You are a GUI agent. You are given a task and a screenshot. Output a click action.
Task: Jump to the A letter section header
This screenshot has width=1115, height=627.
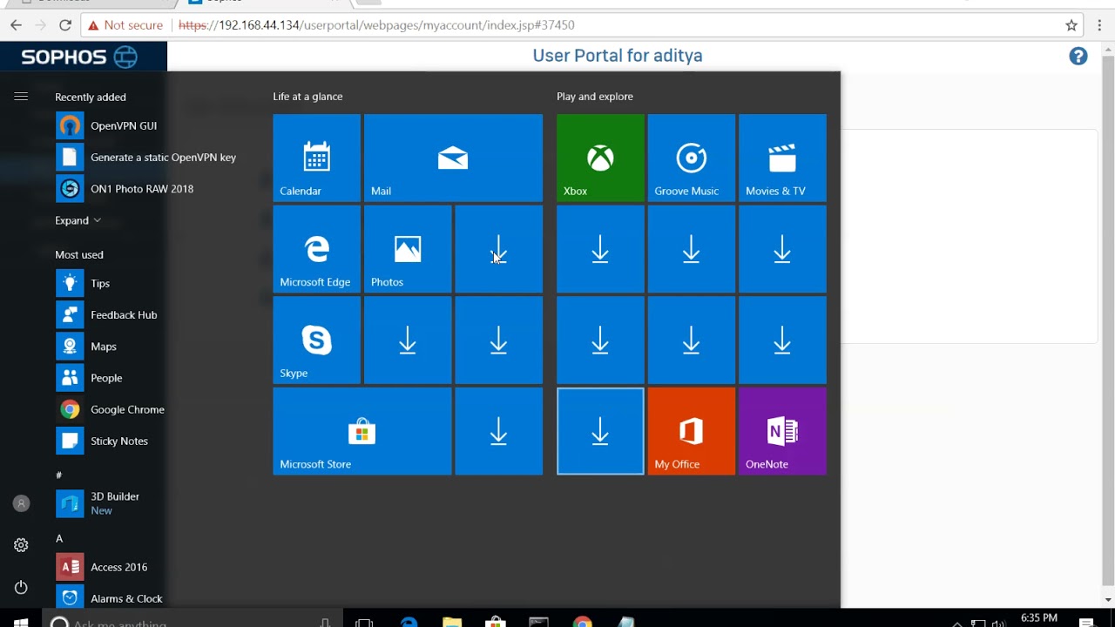click(x=59, y=538)
